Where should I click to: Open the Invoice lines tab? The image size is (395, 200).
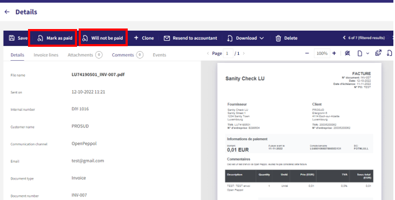click(46, 55)
